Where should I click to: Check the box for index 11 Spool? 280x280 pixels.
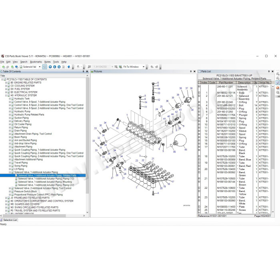pos(199,128)
